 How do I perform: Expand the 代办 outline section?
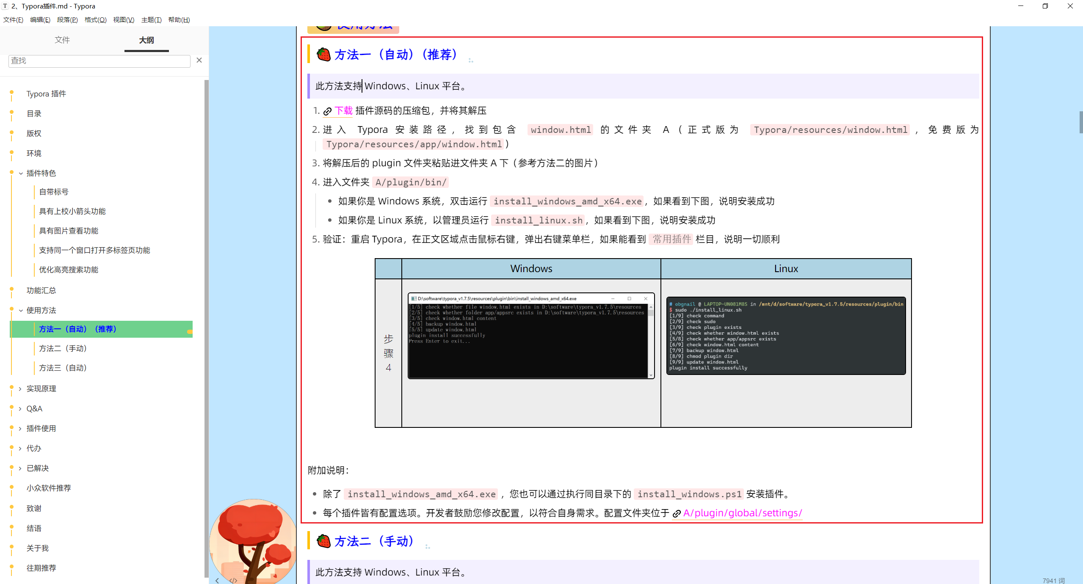[x=20, y=448]
